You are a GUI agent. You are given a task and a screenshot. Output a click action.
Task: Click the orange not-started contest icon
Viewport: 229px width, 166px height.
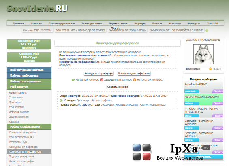point(135,80)
